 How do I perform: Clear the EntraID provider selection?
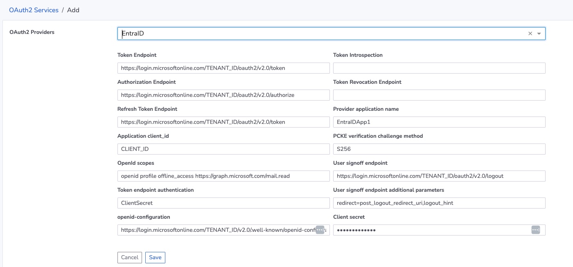pos(530,34)
